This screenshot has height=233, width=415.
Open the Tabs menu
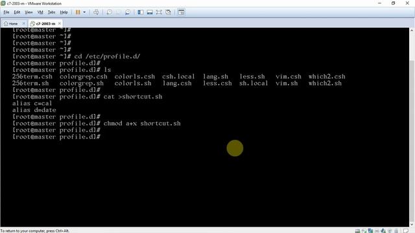(x=51, y=12)
